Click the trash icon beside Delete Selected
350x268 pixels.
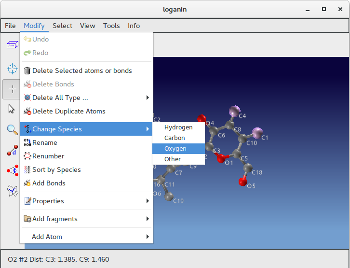27,71
